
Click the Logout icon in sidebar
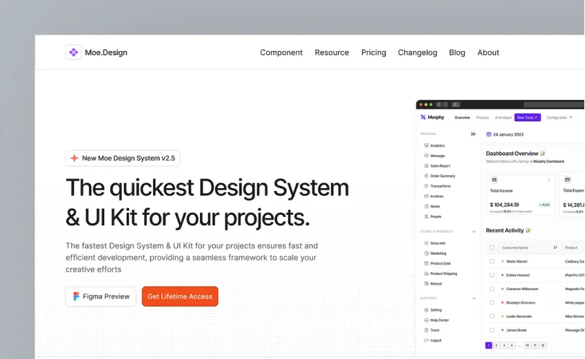pyautogui.click(x=427, y=340)
